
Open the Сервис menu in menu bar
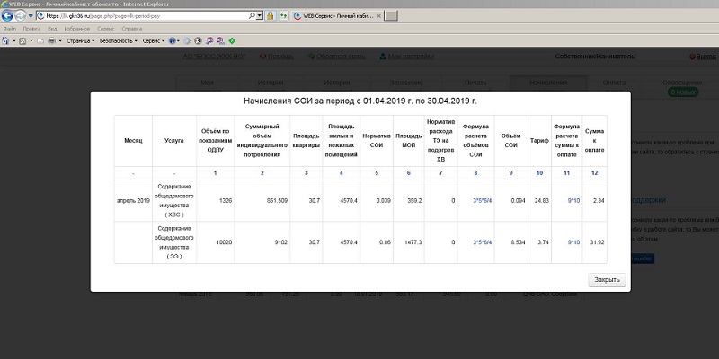pyautogui.click(x=106, y=29)
